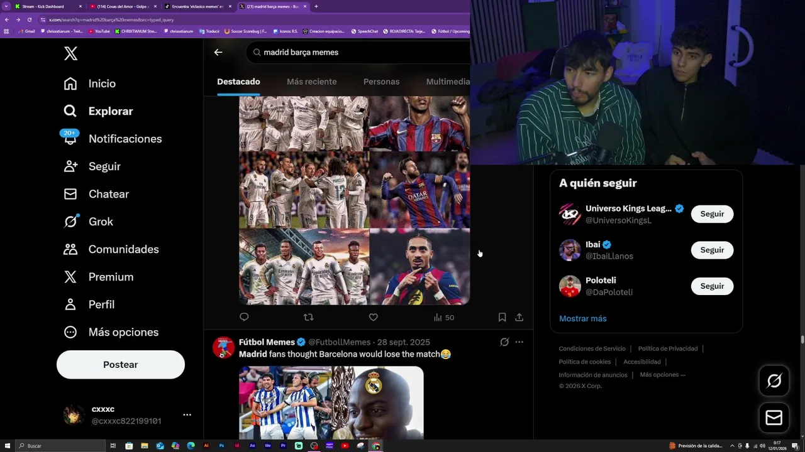Click the back arrow beside search box

click(x=218, y=52)
